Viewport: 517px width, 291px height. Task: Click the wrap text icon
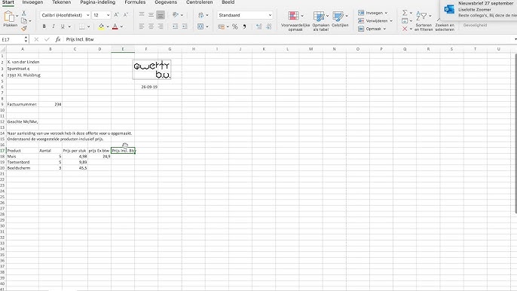(x=200, y=15)
